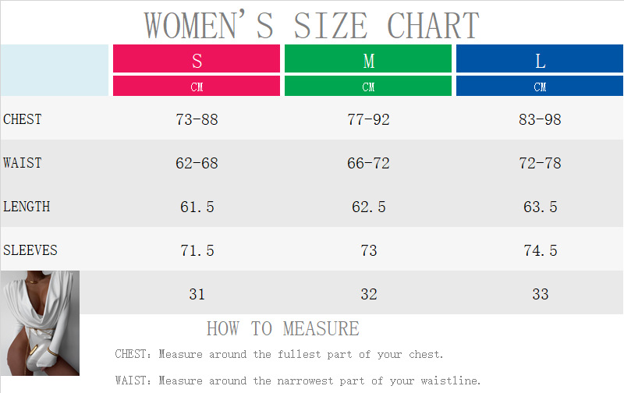
Task: Click the chest measuring instruction text
Action: coord(279,355)
